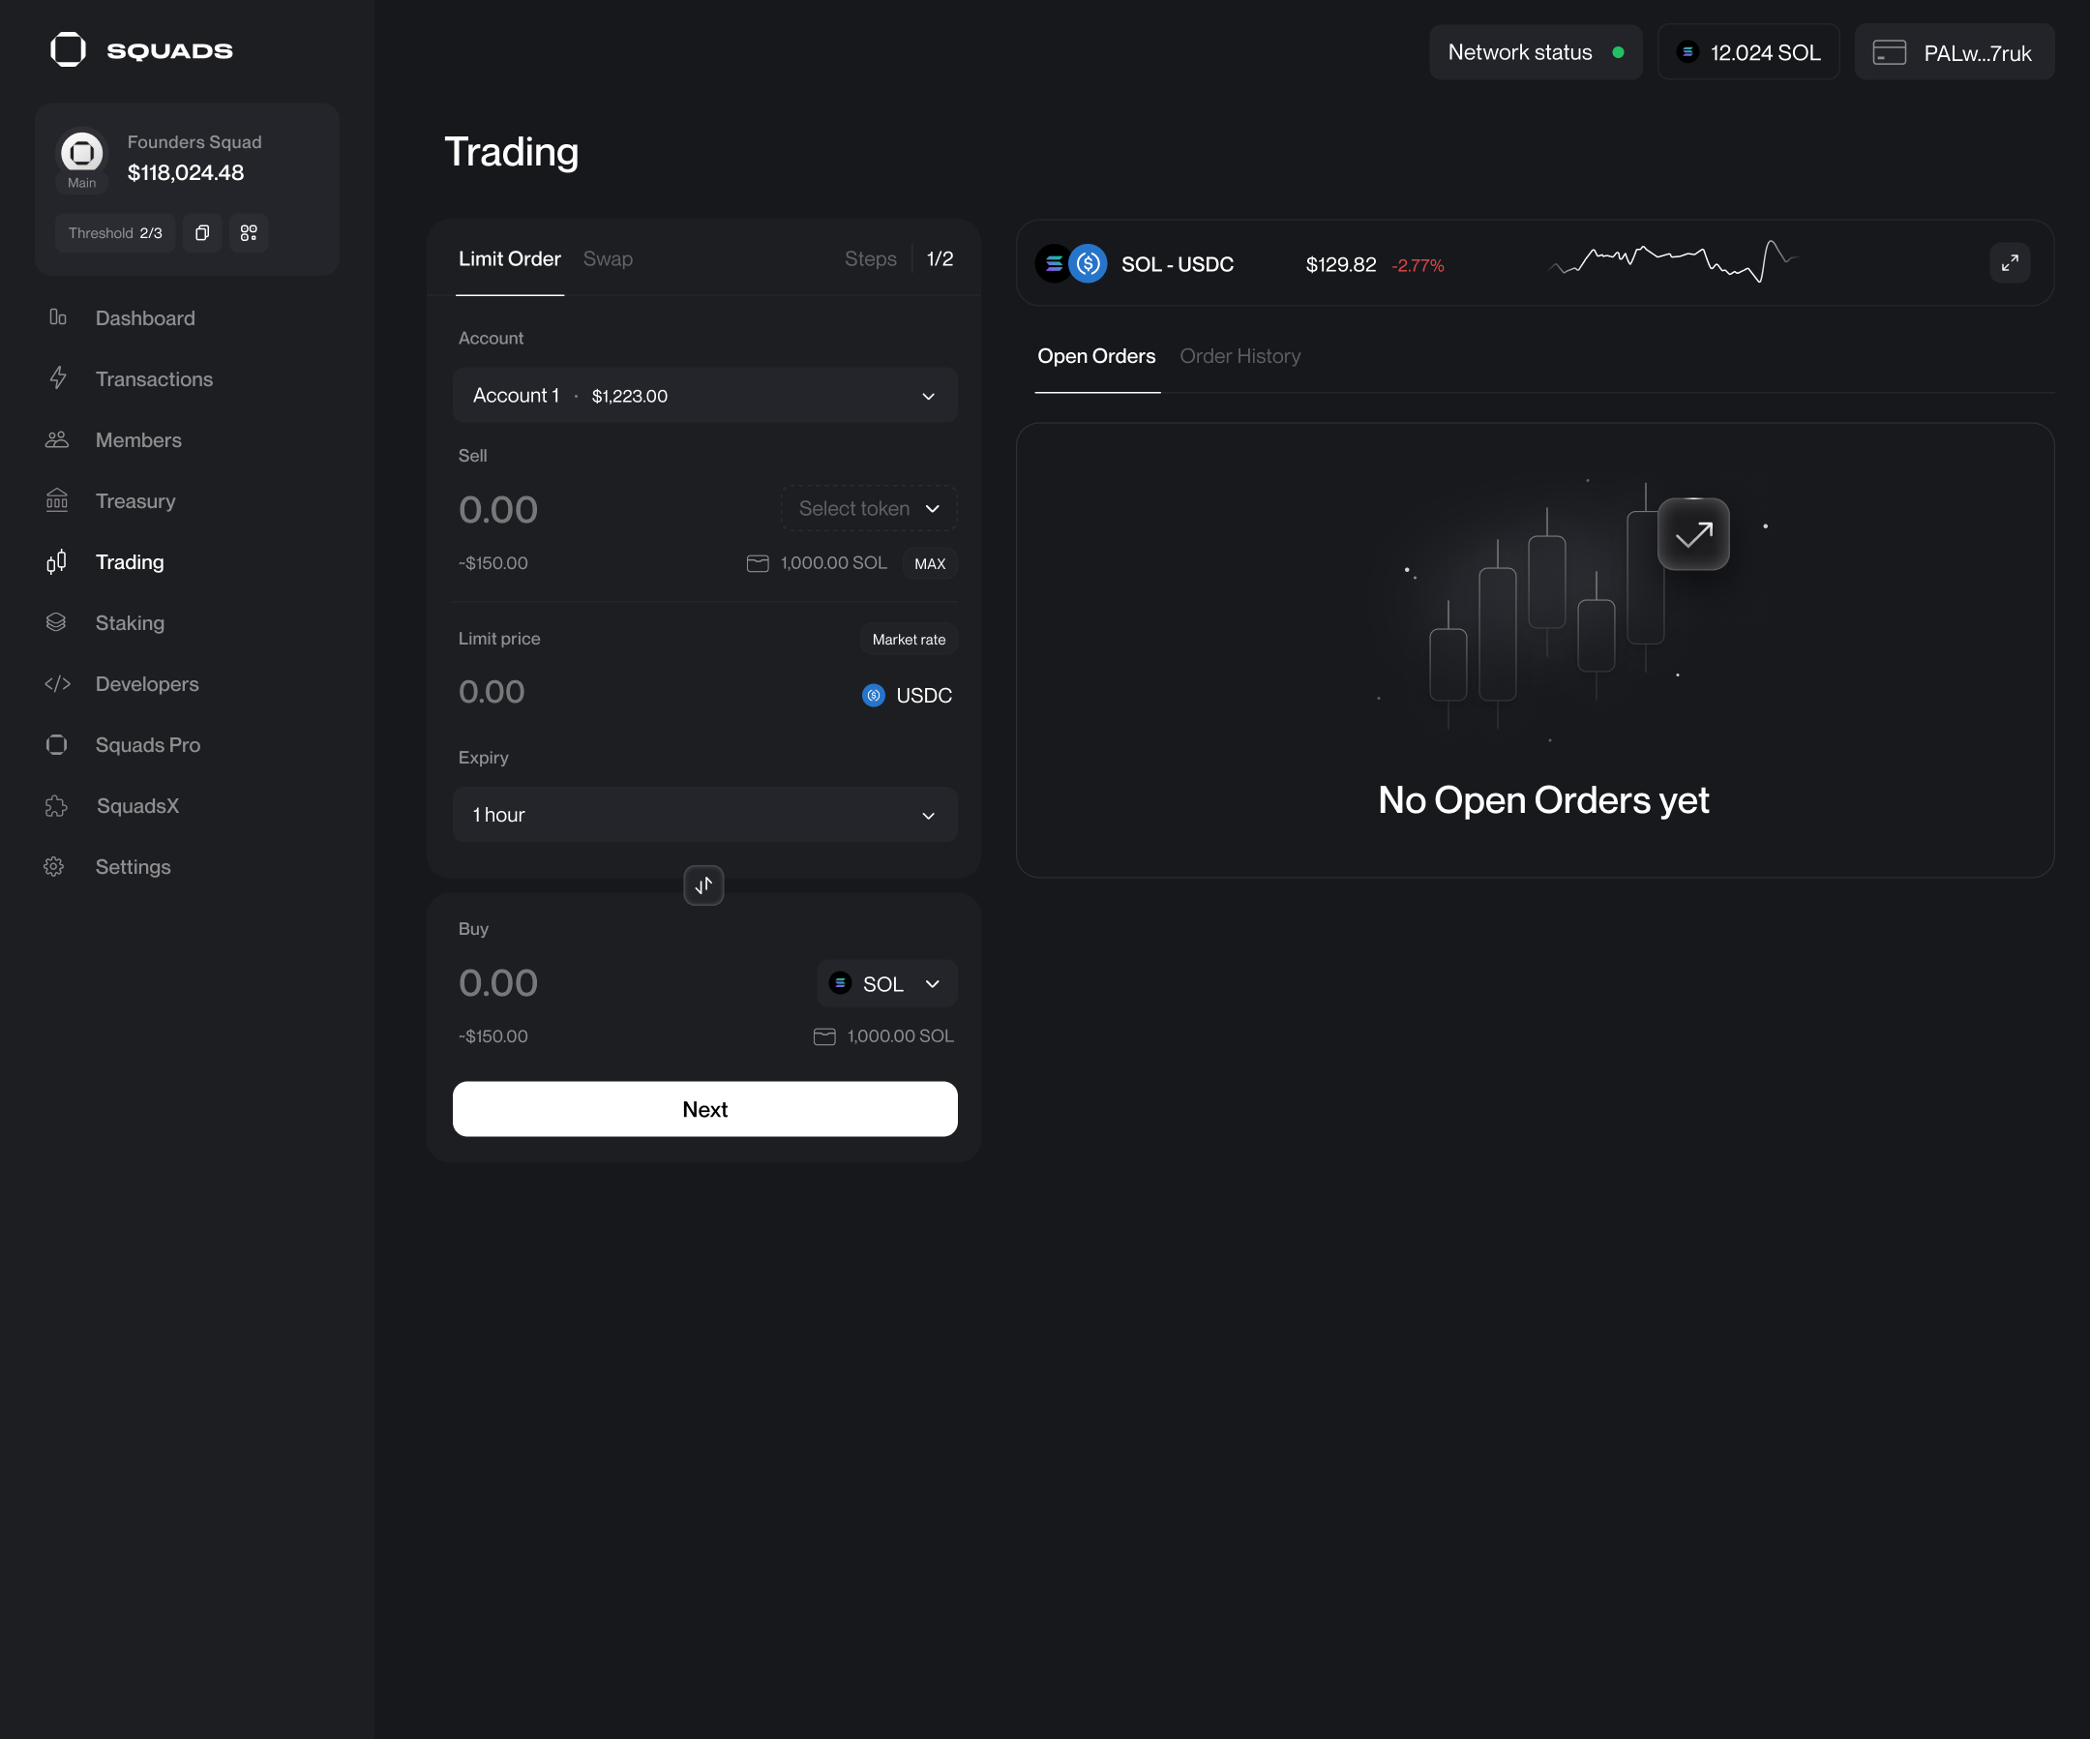Viewport: 2090px width, 1739px height.
Task: Open Developers section in sidebar
Action: click(x=146, y=684)
